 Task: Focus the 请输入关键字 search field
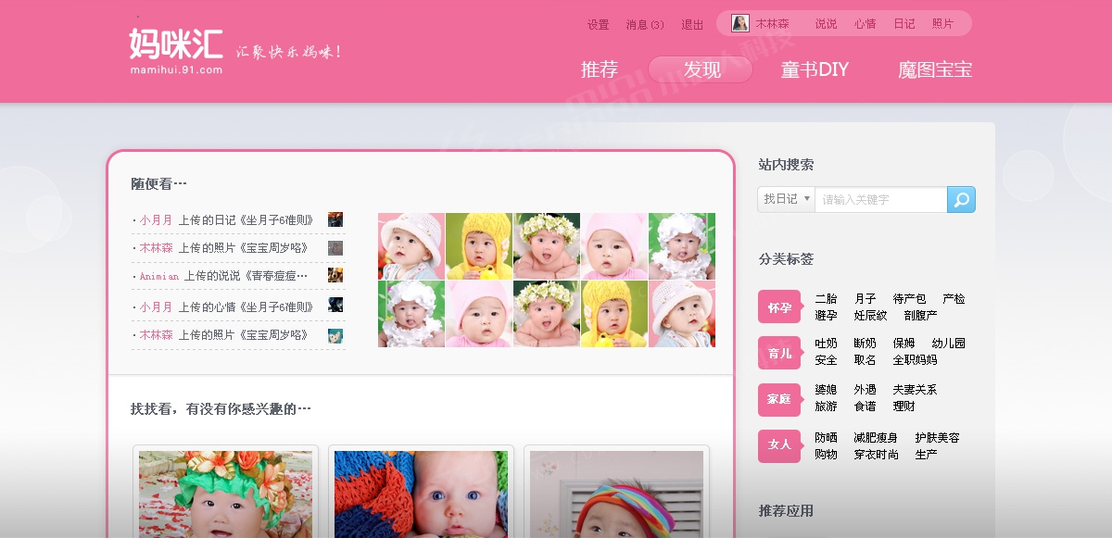(x=880, y=199)
